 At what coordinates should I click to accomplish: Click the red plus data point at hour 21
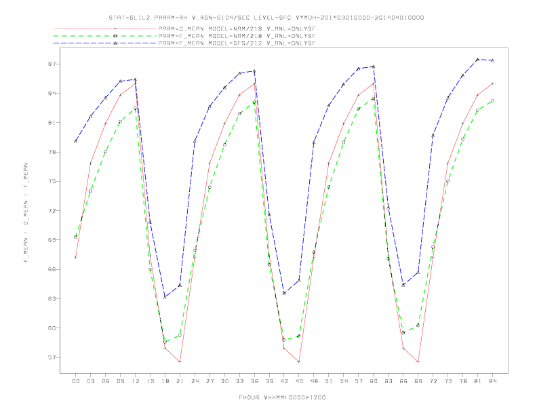point(180,361)
